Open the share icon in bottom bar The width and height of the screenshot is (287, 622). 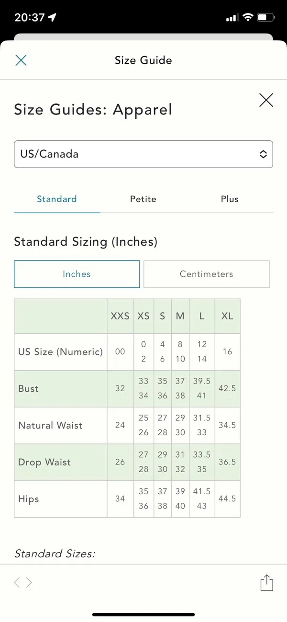[x=266, y=582]
